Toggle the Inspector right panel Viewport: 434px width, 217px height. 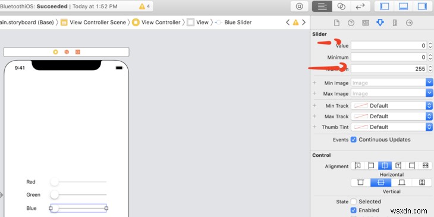pos(422,7)
